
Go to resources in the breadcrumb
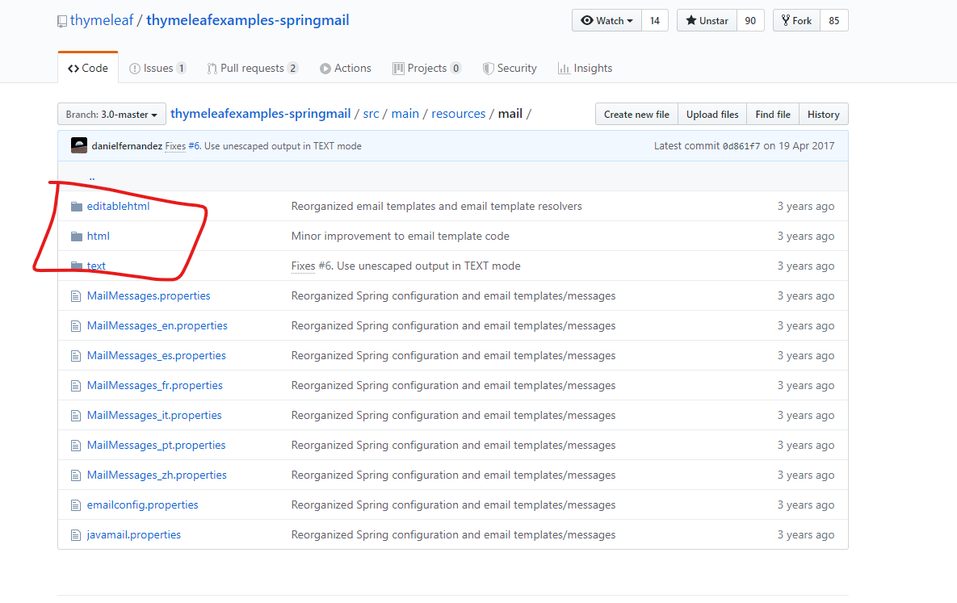pos(459,114)
